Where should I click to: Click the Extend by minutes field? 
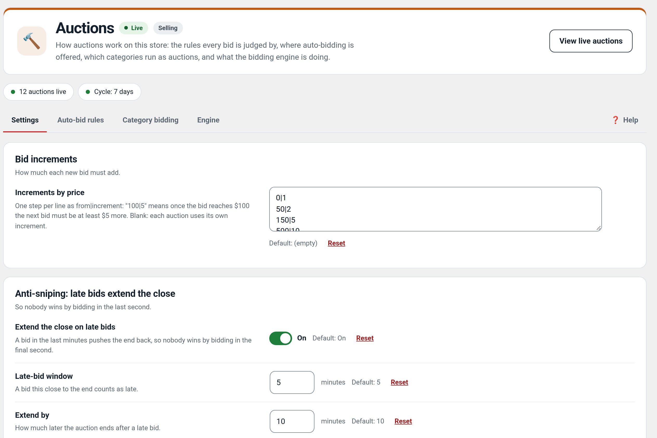[x=292, y=421]
